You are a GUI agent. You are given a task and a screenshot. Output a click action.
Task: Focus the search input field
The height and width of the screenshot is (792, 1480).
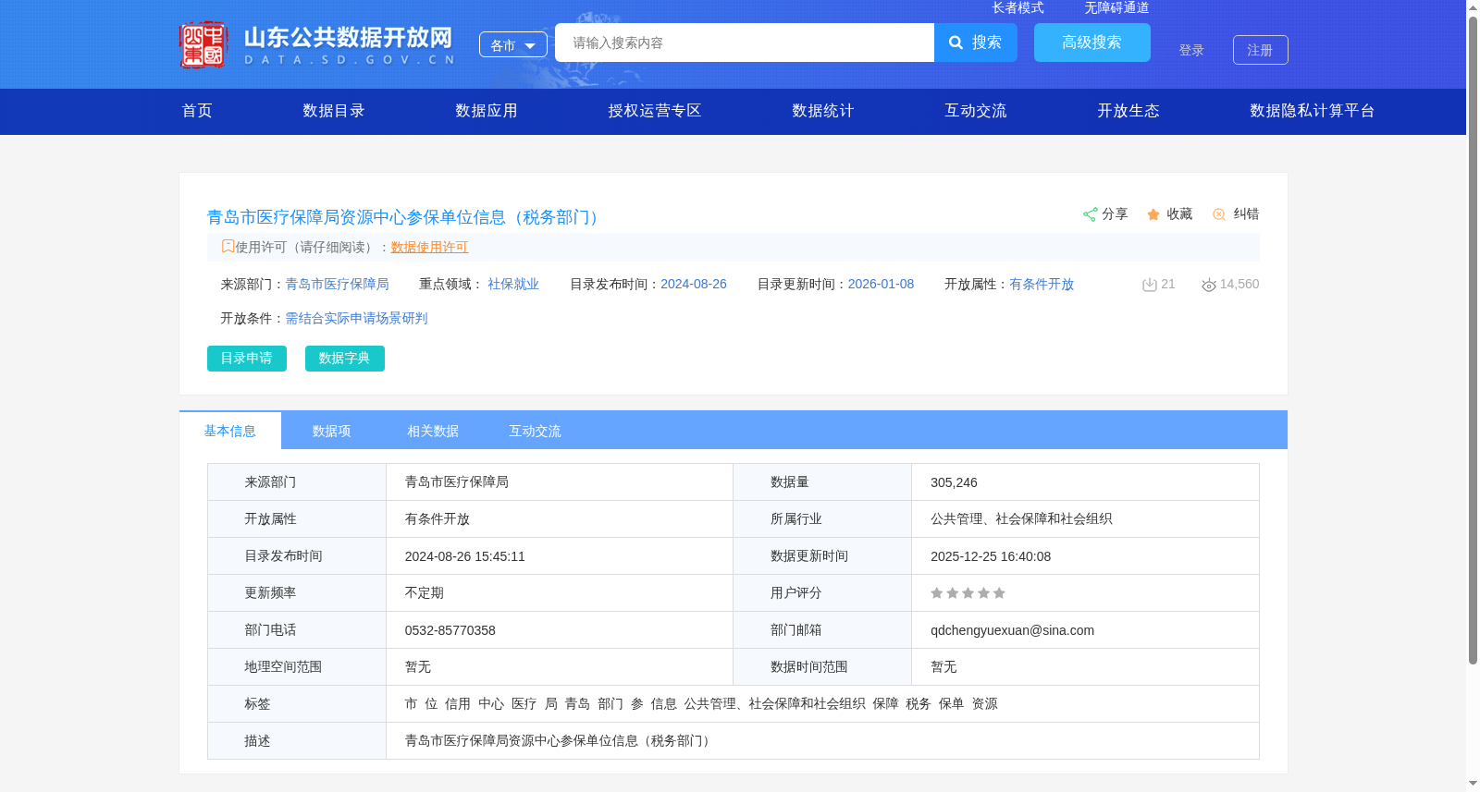tap(745, 43)
